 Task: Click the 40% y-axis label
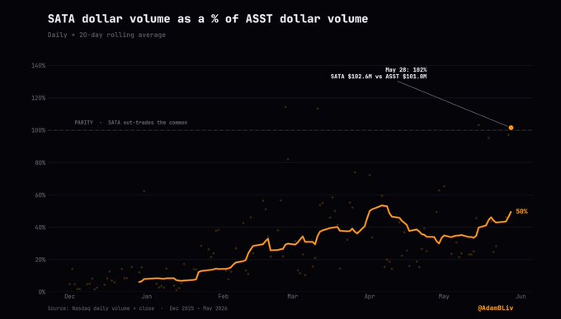(x=40, y=228)
